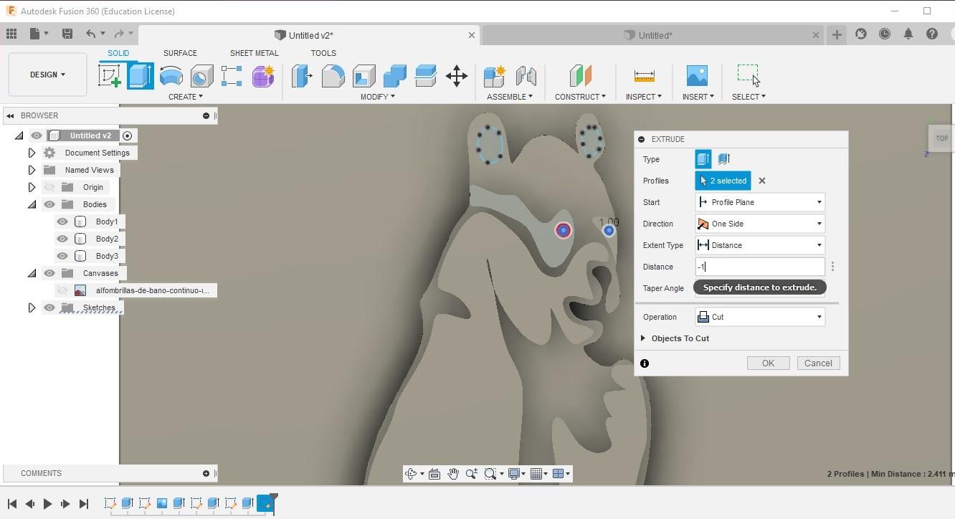Screen dimensions: 955x519
Task: Collapse the Bodies folder
Action: coord(32,204)
